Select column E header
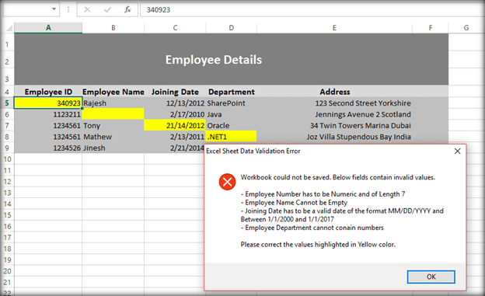Viewport: 485px width, 296px height. pos(334,28)
